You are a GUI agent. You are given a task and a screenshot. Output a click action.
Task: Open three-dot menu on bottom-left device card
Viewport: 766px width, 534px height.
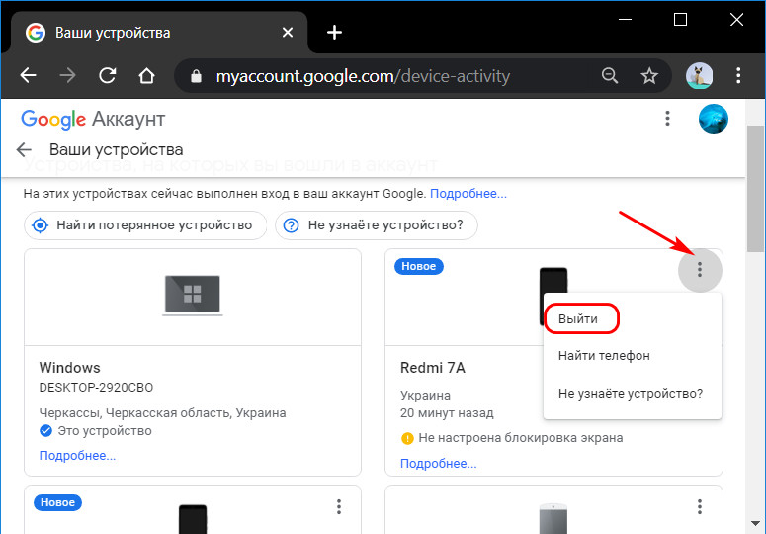click(339, 506)
